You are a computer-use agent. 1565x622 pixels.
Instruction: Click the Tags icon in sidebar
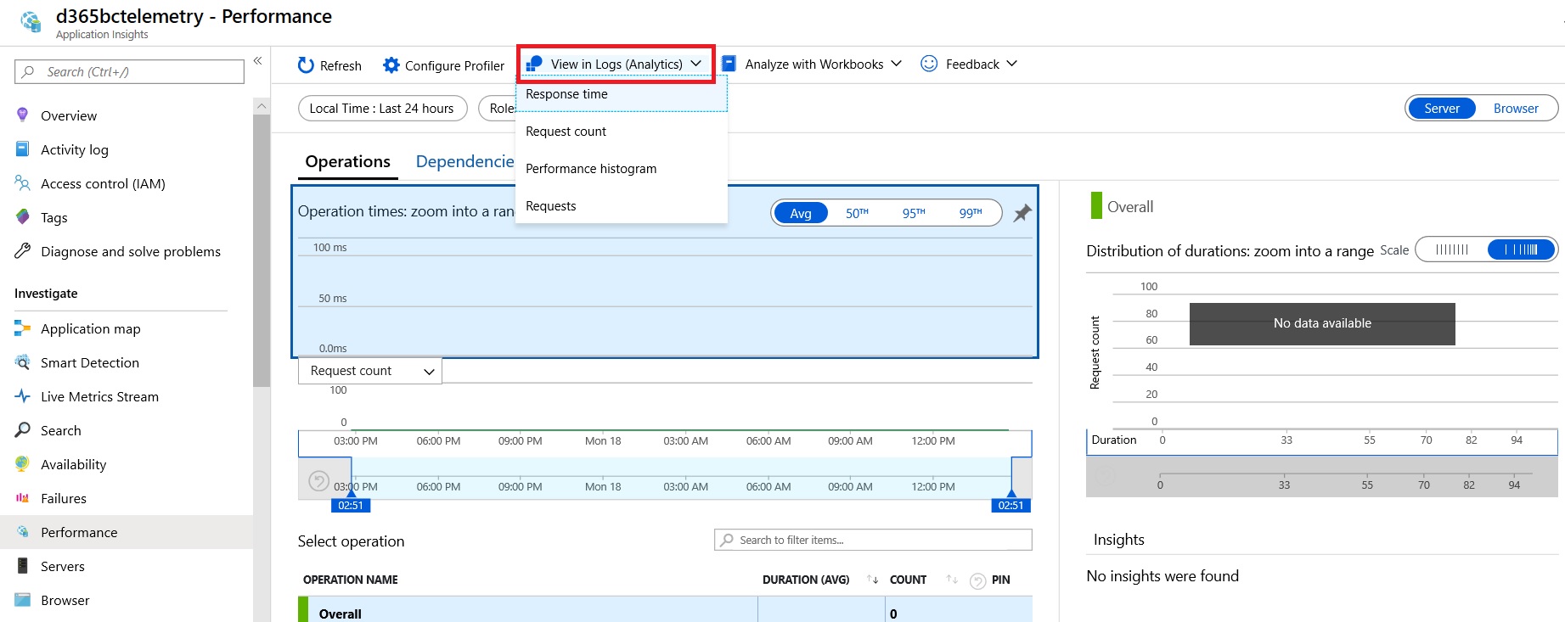pyautogui.click(x=22, y=217)
